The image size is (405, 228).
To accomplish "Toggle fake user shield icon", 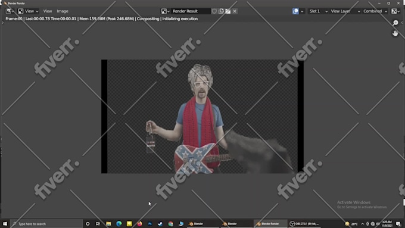I will [214, 11].
